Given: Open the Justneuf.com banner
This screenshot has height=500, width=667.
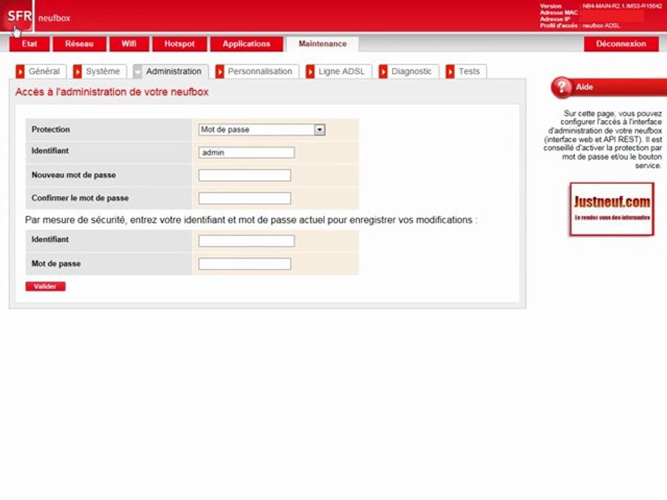Looking at the screenshot, I should pos(611,209).
